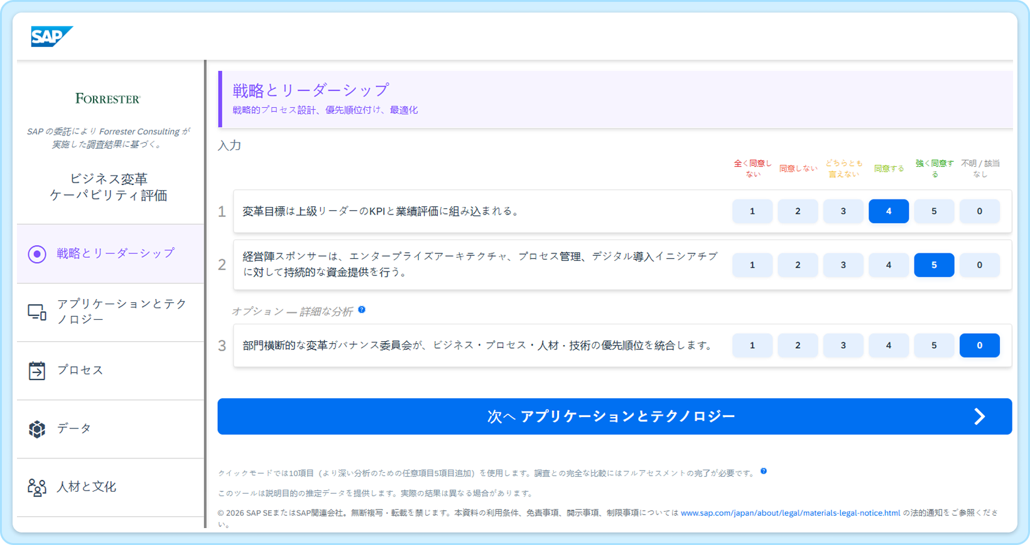Screen dimensions: 1030x545
Task: Click the プロセス calendar-arrow icon
Action: [x=37, y=371]
